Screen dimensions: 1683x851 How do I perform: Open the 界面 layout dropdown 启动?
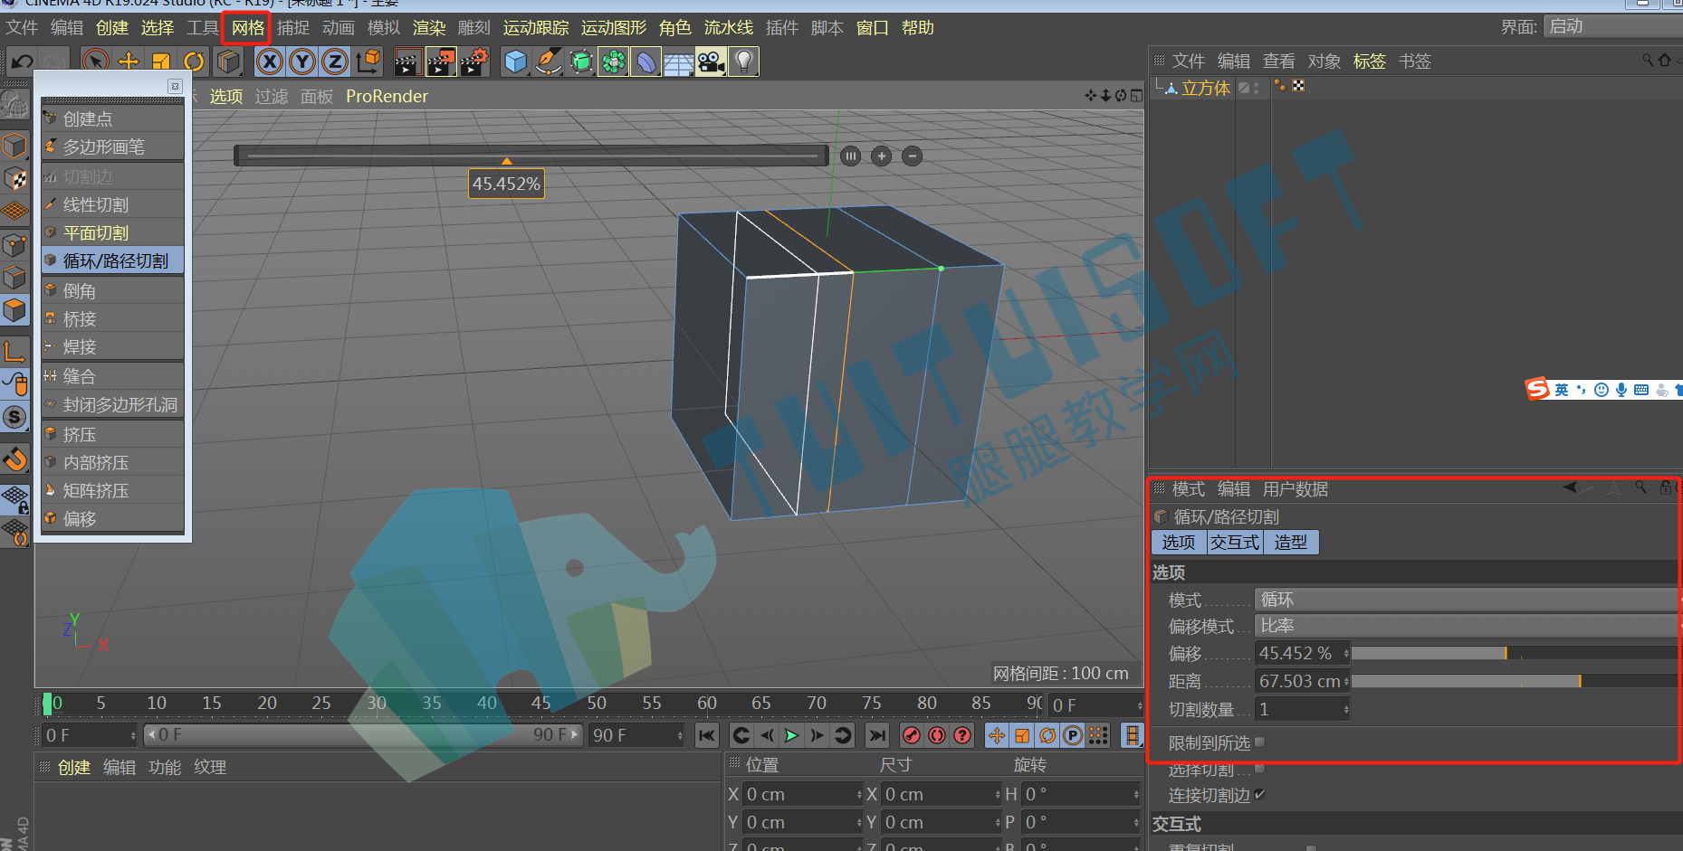tap(1611, 27)
